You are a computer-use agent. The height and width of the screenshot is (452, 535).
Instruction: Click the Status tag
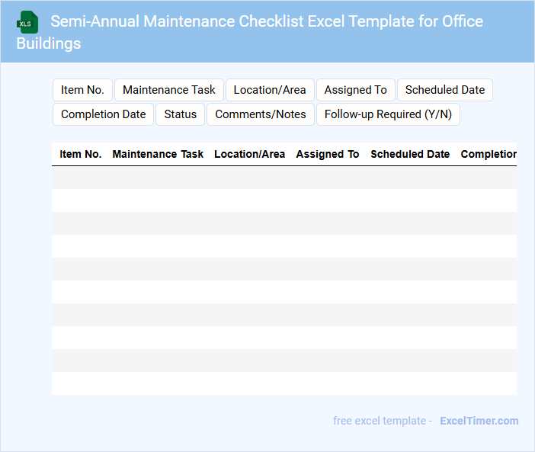pos(181,114)
